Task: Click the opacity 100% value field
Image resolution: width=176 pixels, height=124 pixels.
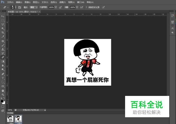Action: coord(51,7)
